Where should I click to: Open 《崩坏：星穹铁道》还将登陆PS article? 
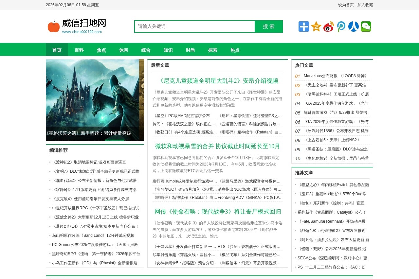tap(250, 116)
